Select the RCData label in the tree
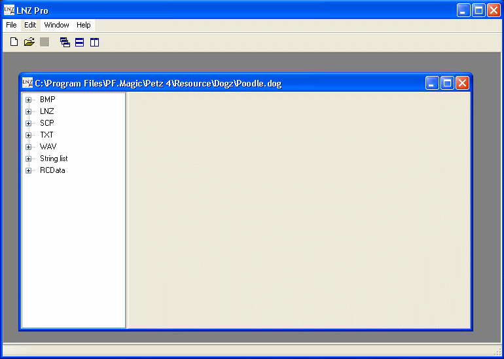 pos(52,170)
